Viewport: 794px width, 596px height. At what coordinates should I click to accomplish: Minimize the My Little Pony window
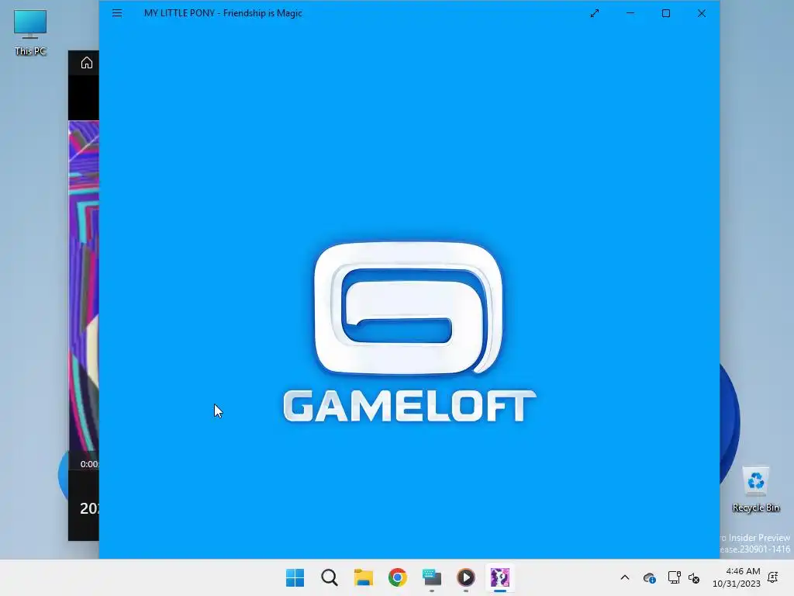coord(630,13)
